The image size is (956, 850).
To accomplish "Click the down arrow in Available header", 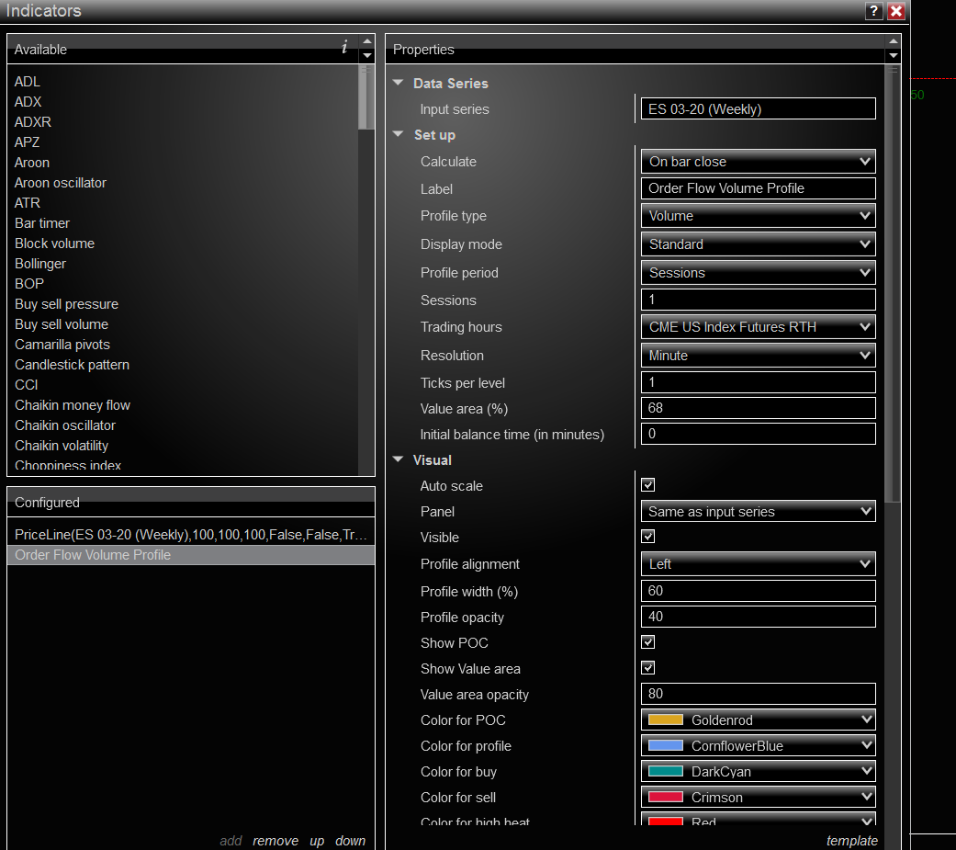I will 367,55.
